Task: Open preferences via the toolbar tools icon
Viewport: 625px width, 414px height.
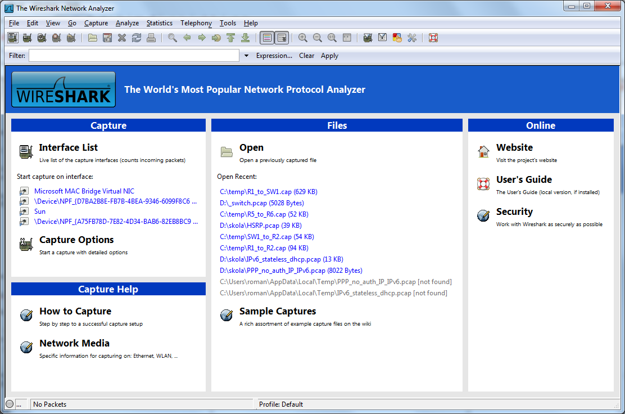Action: [x=412, y=38]
